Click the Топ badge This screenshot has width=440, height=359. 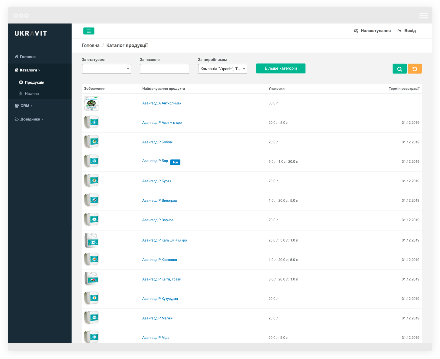pos(175,162)
